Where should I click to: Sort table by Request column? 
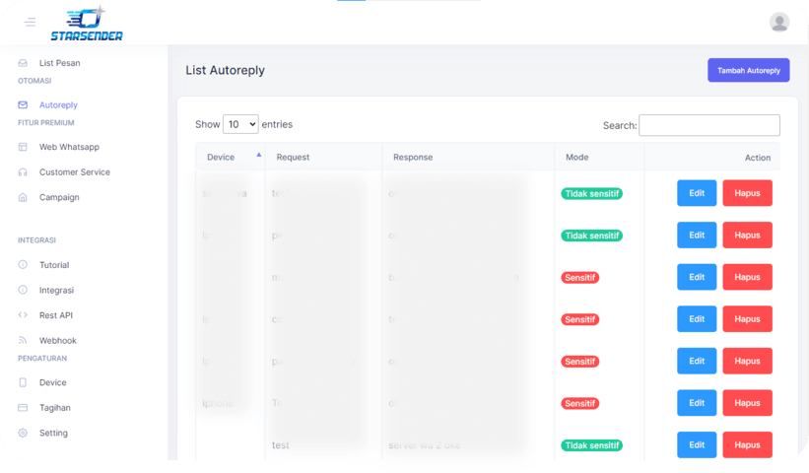(323, 157)
